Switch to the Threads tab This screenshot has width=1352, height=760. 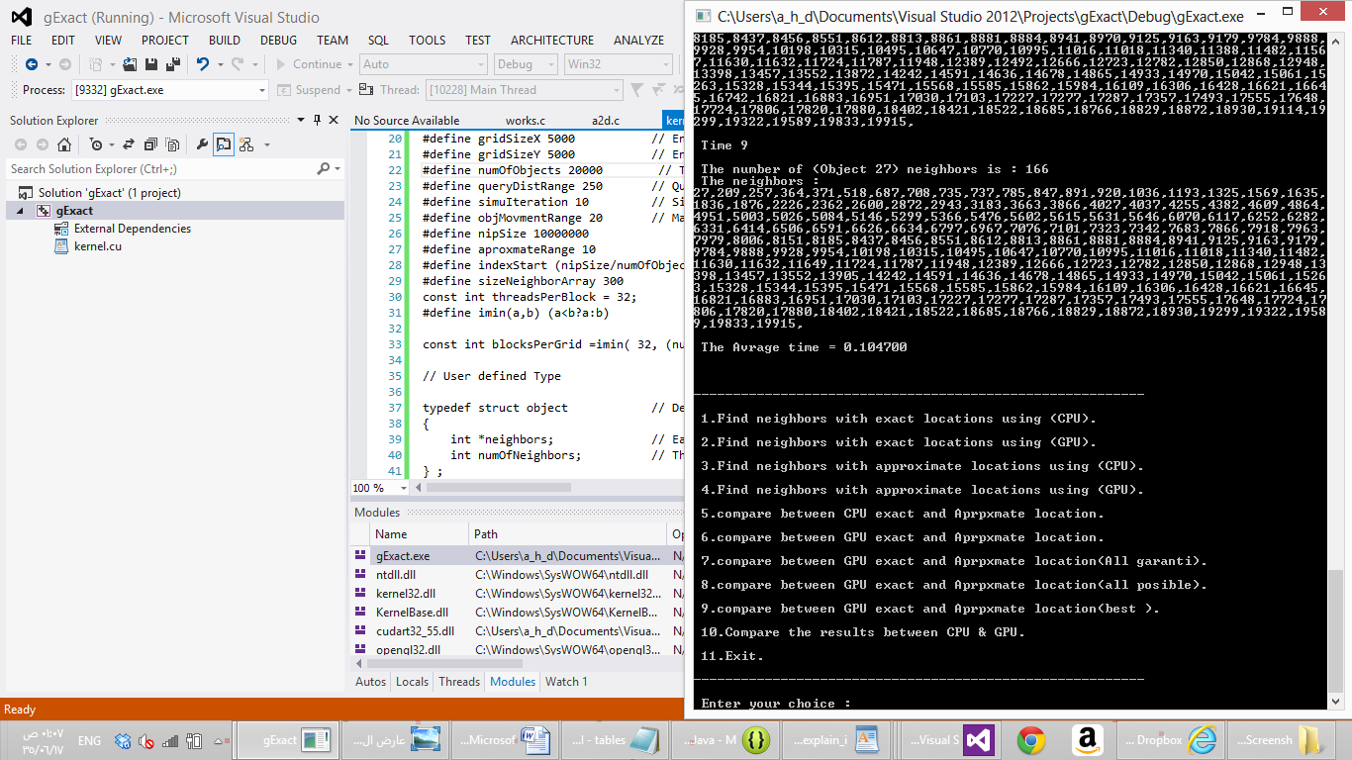[x=459, y=681]
